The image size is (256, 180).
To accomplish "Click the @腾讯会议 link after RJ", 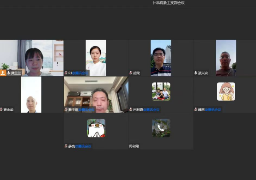I will (x=80, y=73).
